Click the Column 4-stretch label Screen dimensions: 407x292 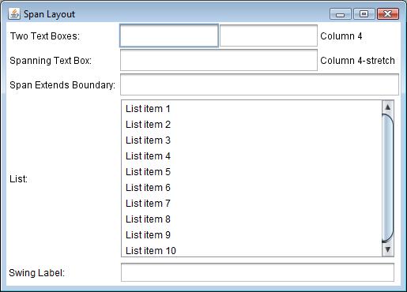(x=357, y=61)
